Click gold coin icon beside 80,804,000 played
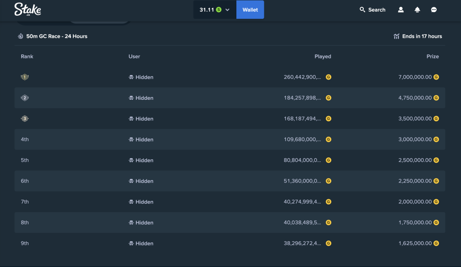 (328, 160)
